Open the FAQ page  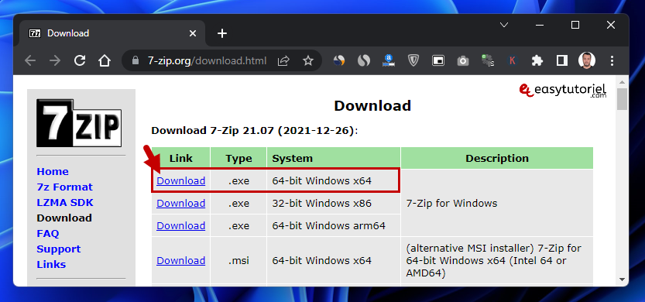48,234
